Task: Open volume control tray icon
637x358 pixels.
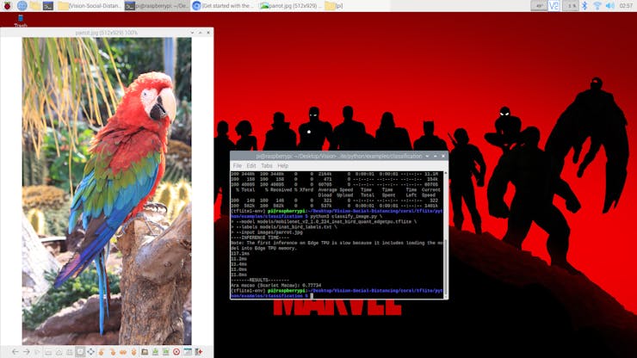Action: tap(609, 6)
